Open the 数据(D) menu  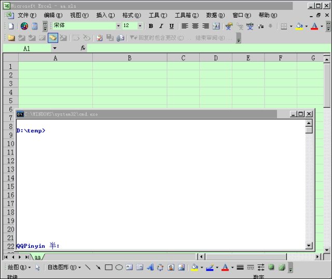pos(215,15)
